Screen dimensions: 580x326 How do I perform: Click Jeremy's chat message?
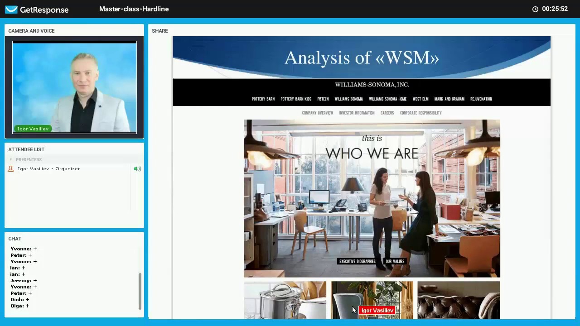(x=24, y=281)
